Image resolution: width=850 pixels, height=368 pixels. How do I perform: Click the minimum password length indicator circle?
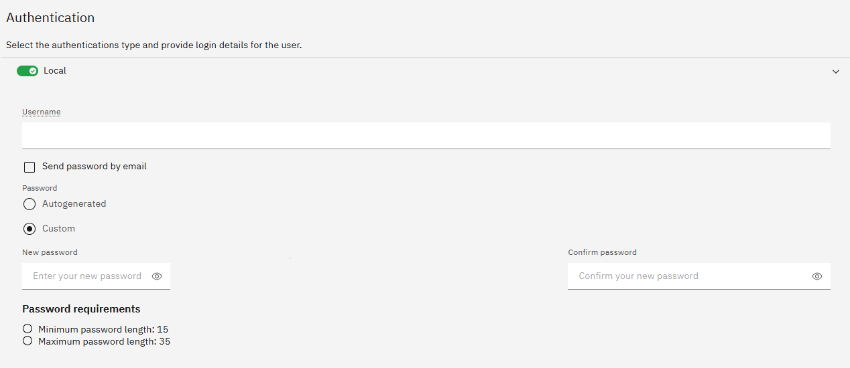[27, 329]
